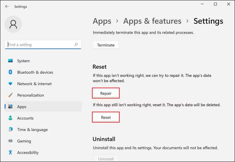Click the user profile avatar
Viewport: 235px width, 162px height.
click(x=13, y=24)
